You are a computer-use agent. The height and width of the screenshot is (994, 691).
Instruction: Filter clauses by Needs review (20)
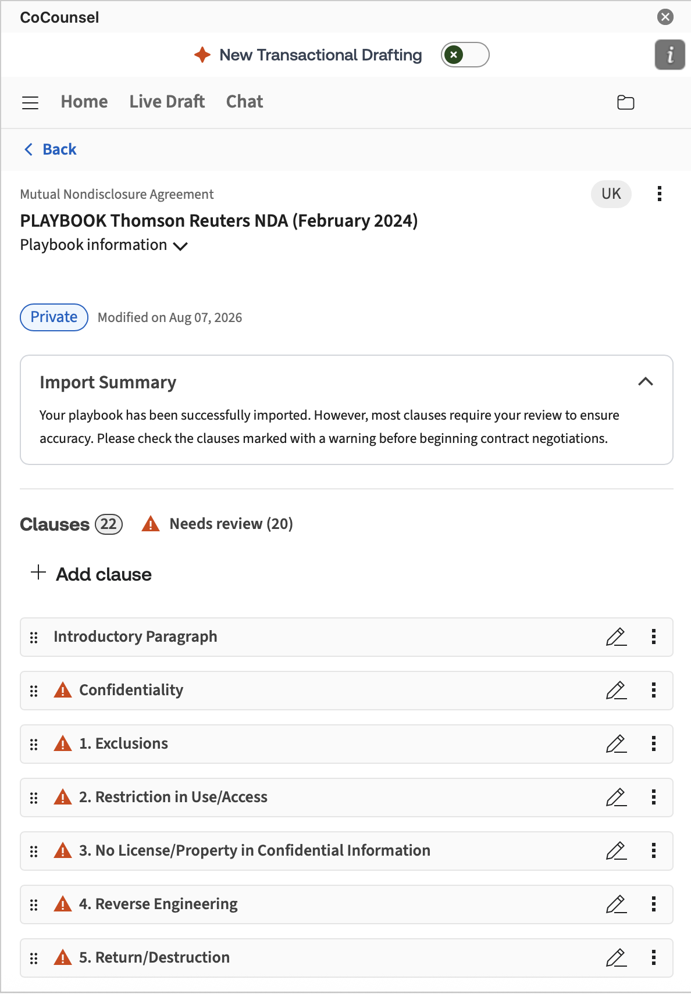click(x=217, y=524)
